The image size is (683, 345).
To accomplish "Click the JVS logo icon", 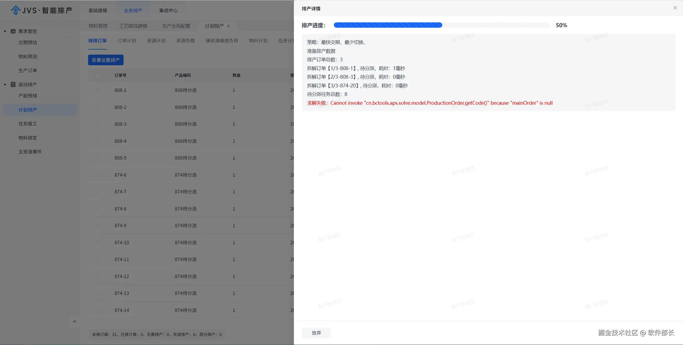I will (x=16, y=10).
